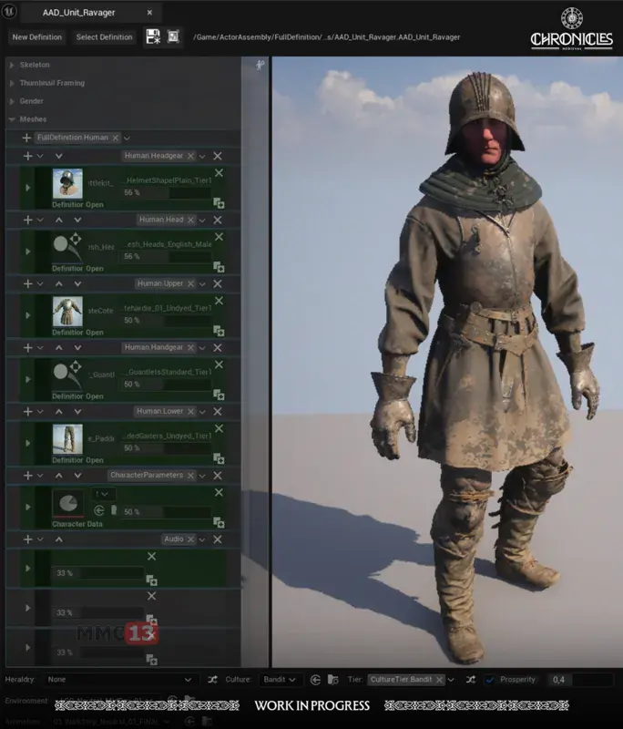Collapse the Meshes section
The image size is (623, 729).
point(12,119)
